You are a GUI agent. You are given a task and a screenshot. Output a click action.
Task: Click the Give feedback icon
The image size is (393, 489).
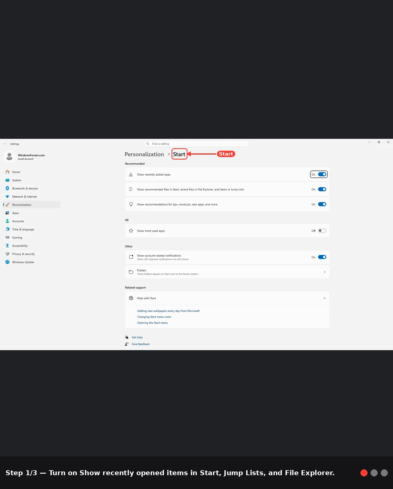coord(127,344)
